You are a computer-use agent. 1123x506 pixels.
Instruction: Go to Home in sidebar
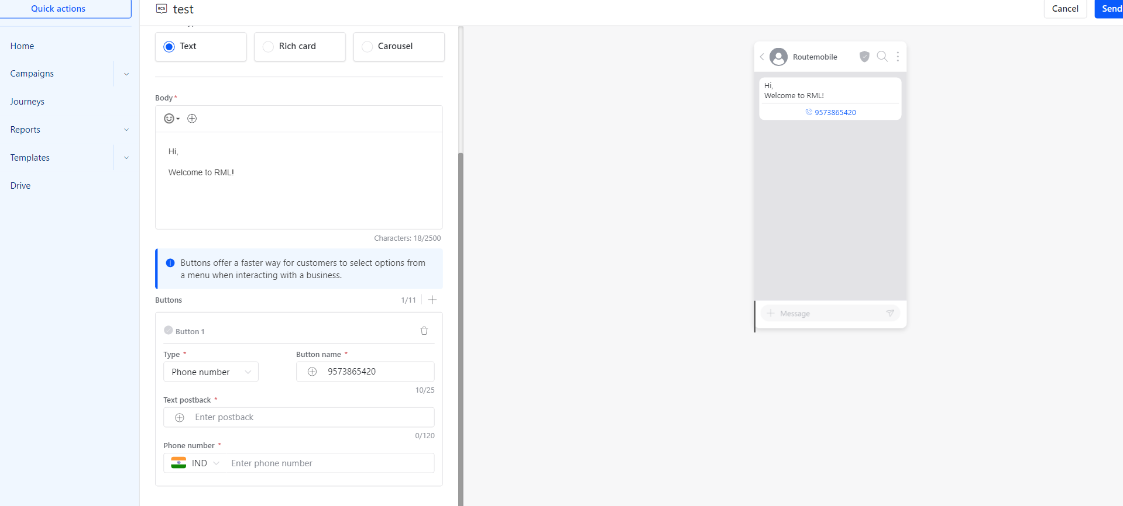click(22, 46)
